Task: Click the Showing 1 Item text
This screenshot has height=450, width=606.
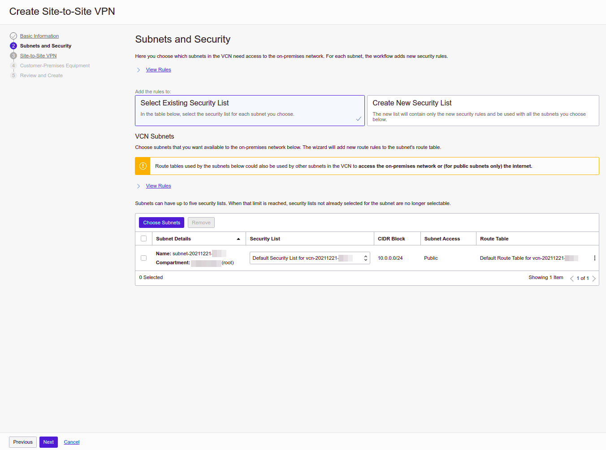Action: coord(545,277)
